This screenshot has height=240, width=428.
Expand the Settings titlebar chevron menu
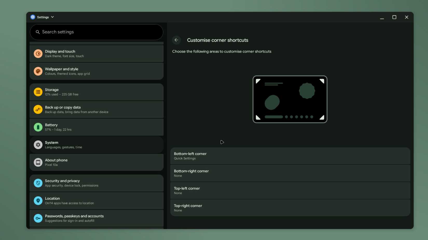tap(52, 17)
